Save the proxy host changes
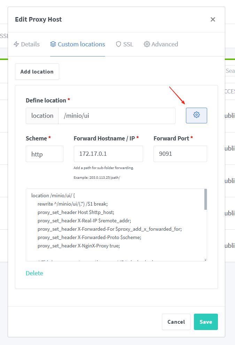235x345 pixels. tap(206, 322)
